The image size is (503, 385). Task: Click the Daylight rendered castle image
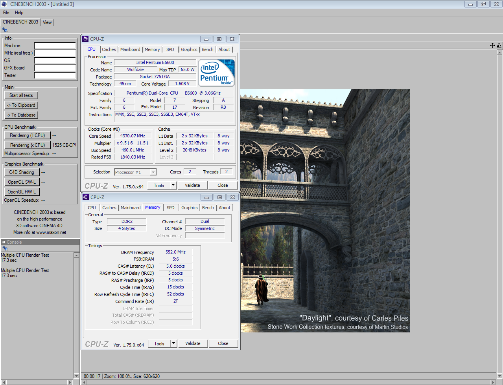[325, 211]
